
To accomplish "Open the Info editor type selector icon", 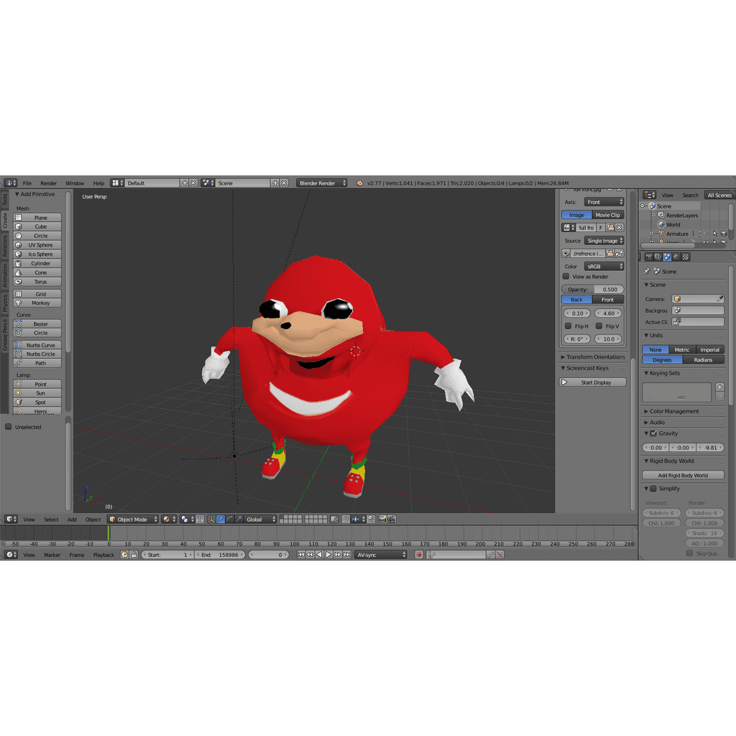I will pyautogui.click(x=11, y=183).
